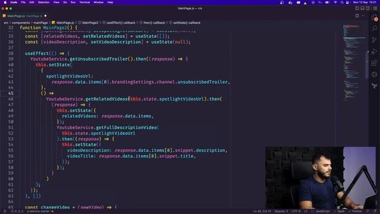Click 'changeVideo' on line 65
380x214 pixels.
55,207
